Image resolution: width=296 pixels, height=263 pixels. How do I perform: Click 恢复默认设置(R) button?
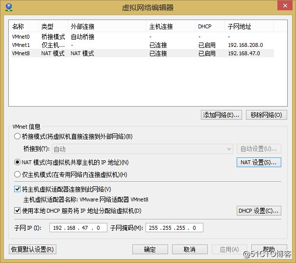click(x=32, y=249)
